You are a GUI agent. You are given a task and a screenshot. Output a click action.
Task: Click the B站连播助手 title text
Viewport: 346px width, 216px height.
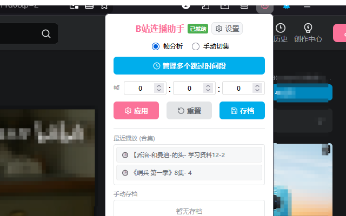click(x=160, y=29)
